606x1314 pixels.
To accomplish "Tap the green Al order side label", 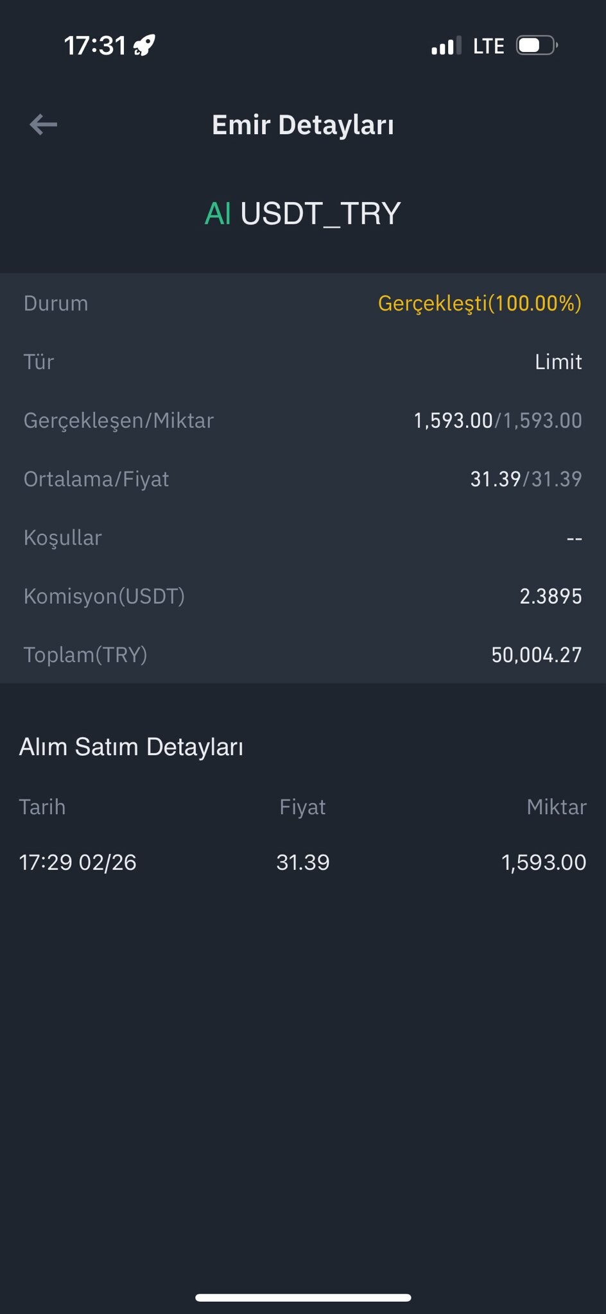I will (218, 214).
